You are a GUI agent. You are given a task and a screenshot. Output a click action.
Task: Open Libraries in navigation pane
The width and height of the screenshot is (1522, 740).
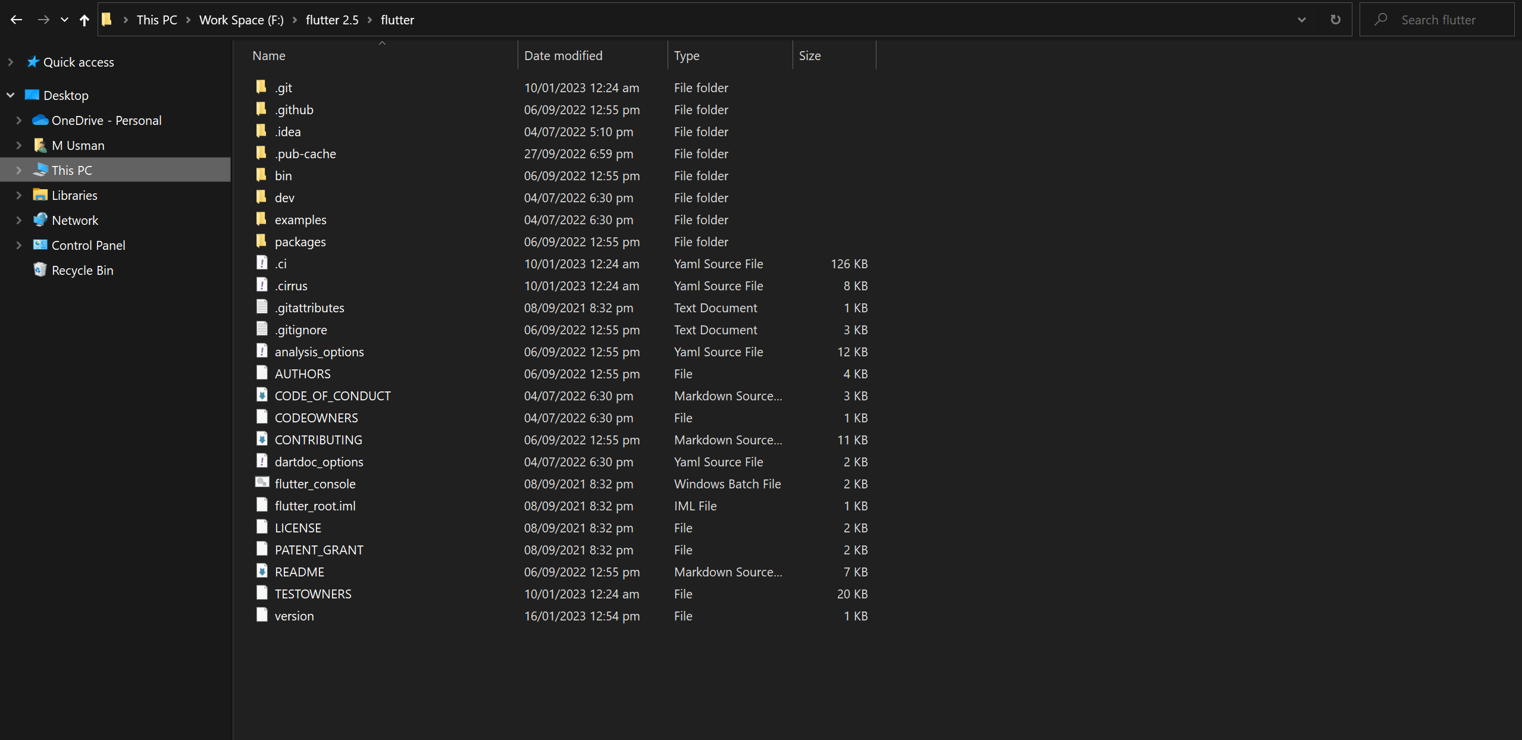74,195
